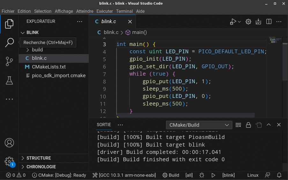Expand the CHRONOLOGIE section
Screen dimensions: 288x180
coord(54,167)
